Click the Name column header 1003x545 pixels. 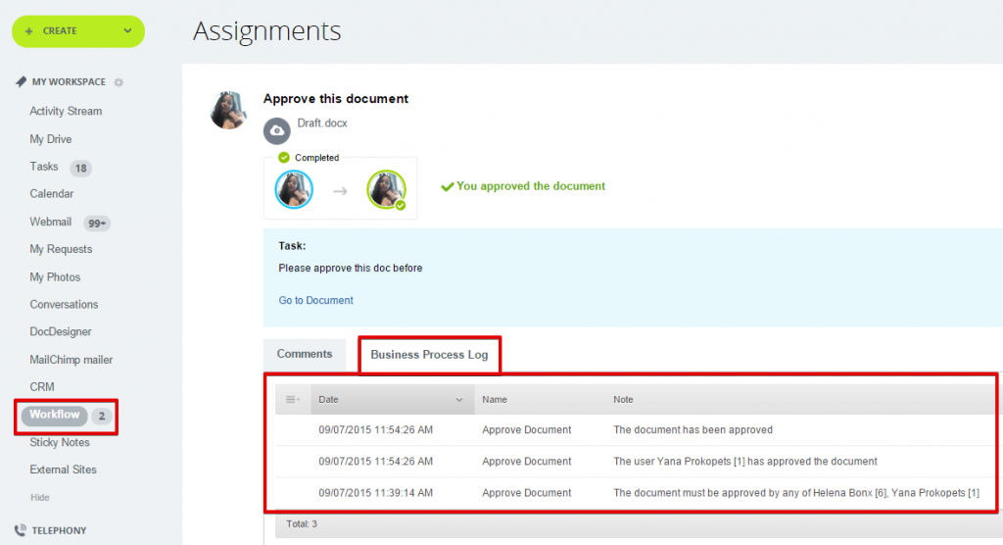click(495, 400)
